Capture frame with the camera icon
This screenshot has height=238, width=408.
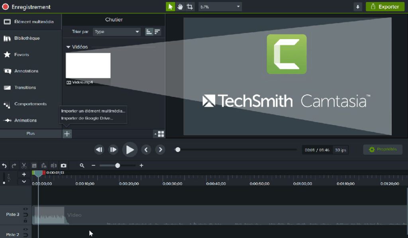(x=64, y=165)
